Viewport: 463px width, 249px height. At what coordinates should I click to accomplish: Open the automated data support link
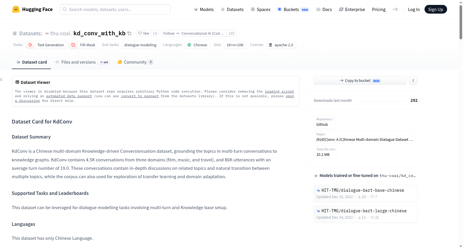(x=69, y=96)
